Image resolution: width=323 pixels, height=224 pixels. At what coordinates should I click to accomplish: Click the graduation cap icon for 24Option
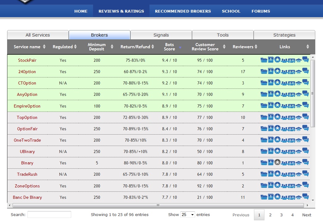(298, 72)
